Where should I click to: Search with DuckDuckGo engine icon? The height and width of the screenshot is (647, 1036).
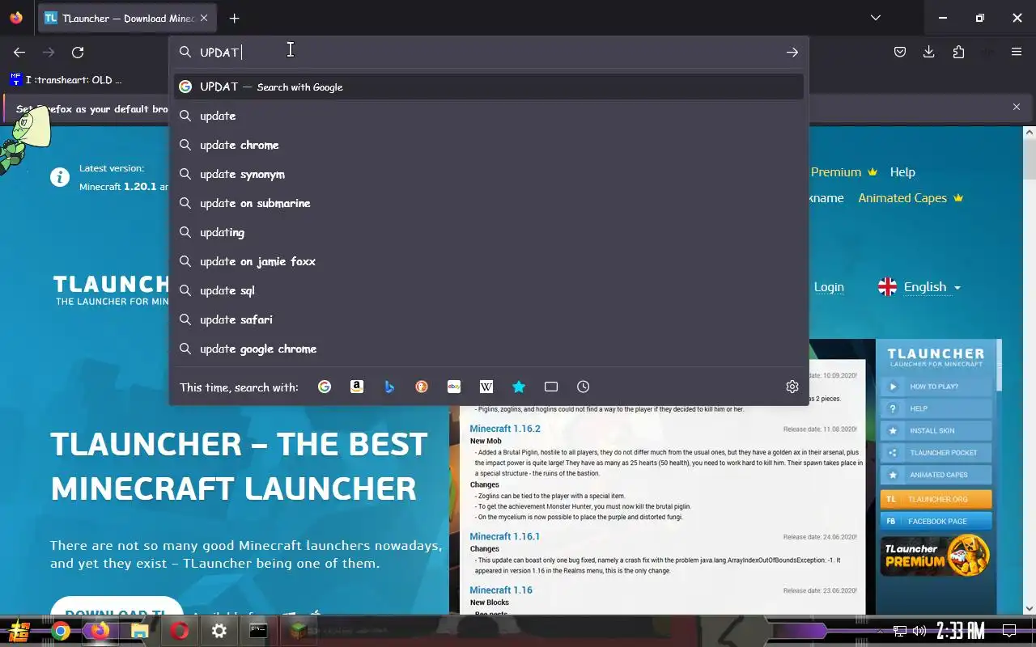pyautogui.click(x=422, y=387)
